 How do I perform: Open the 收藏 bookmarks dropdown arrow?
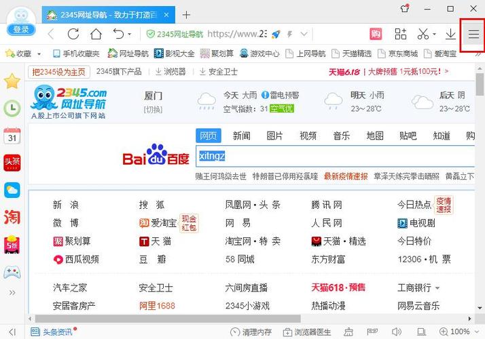coord(39,54)
